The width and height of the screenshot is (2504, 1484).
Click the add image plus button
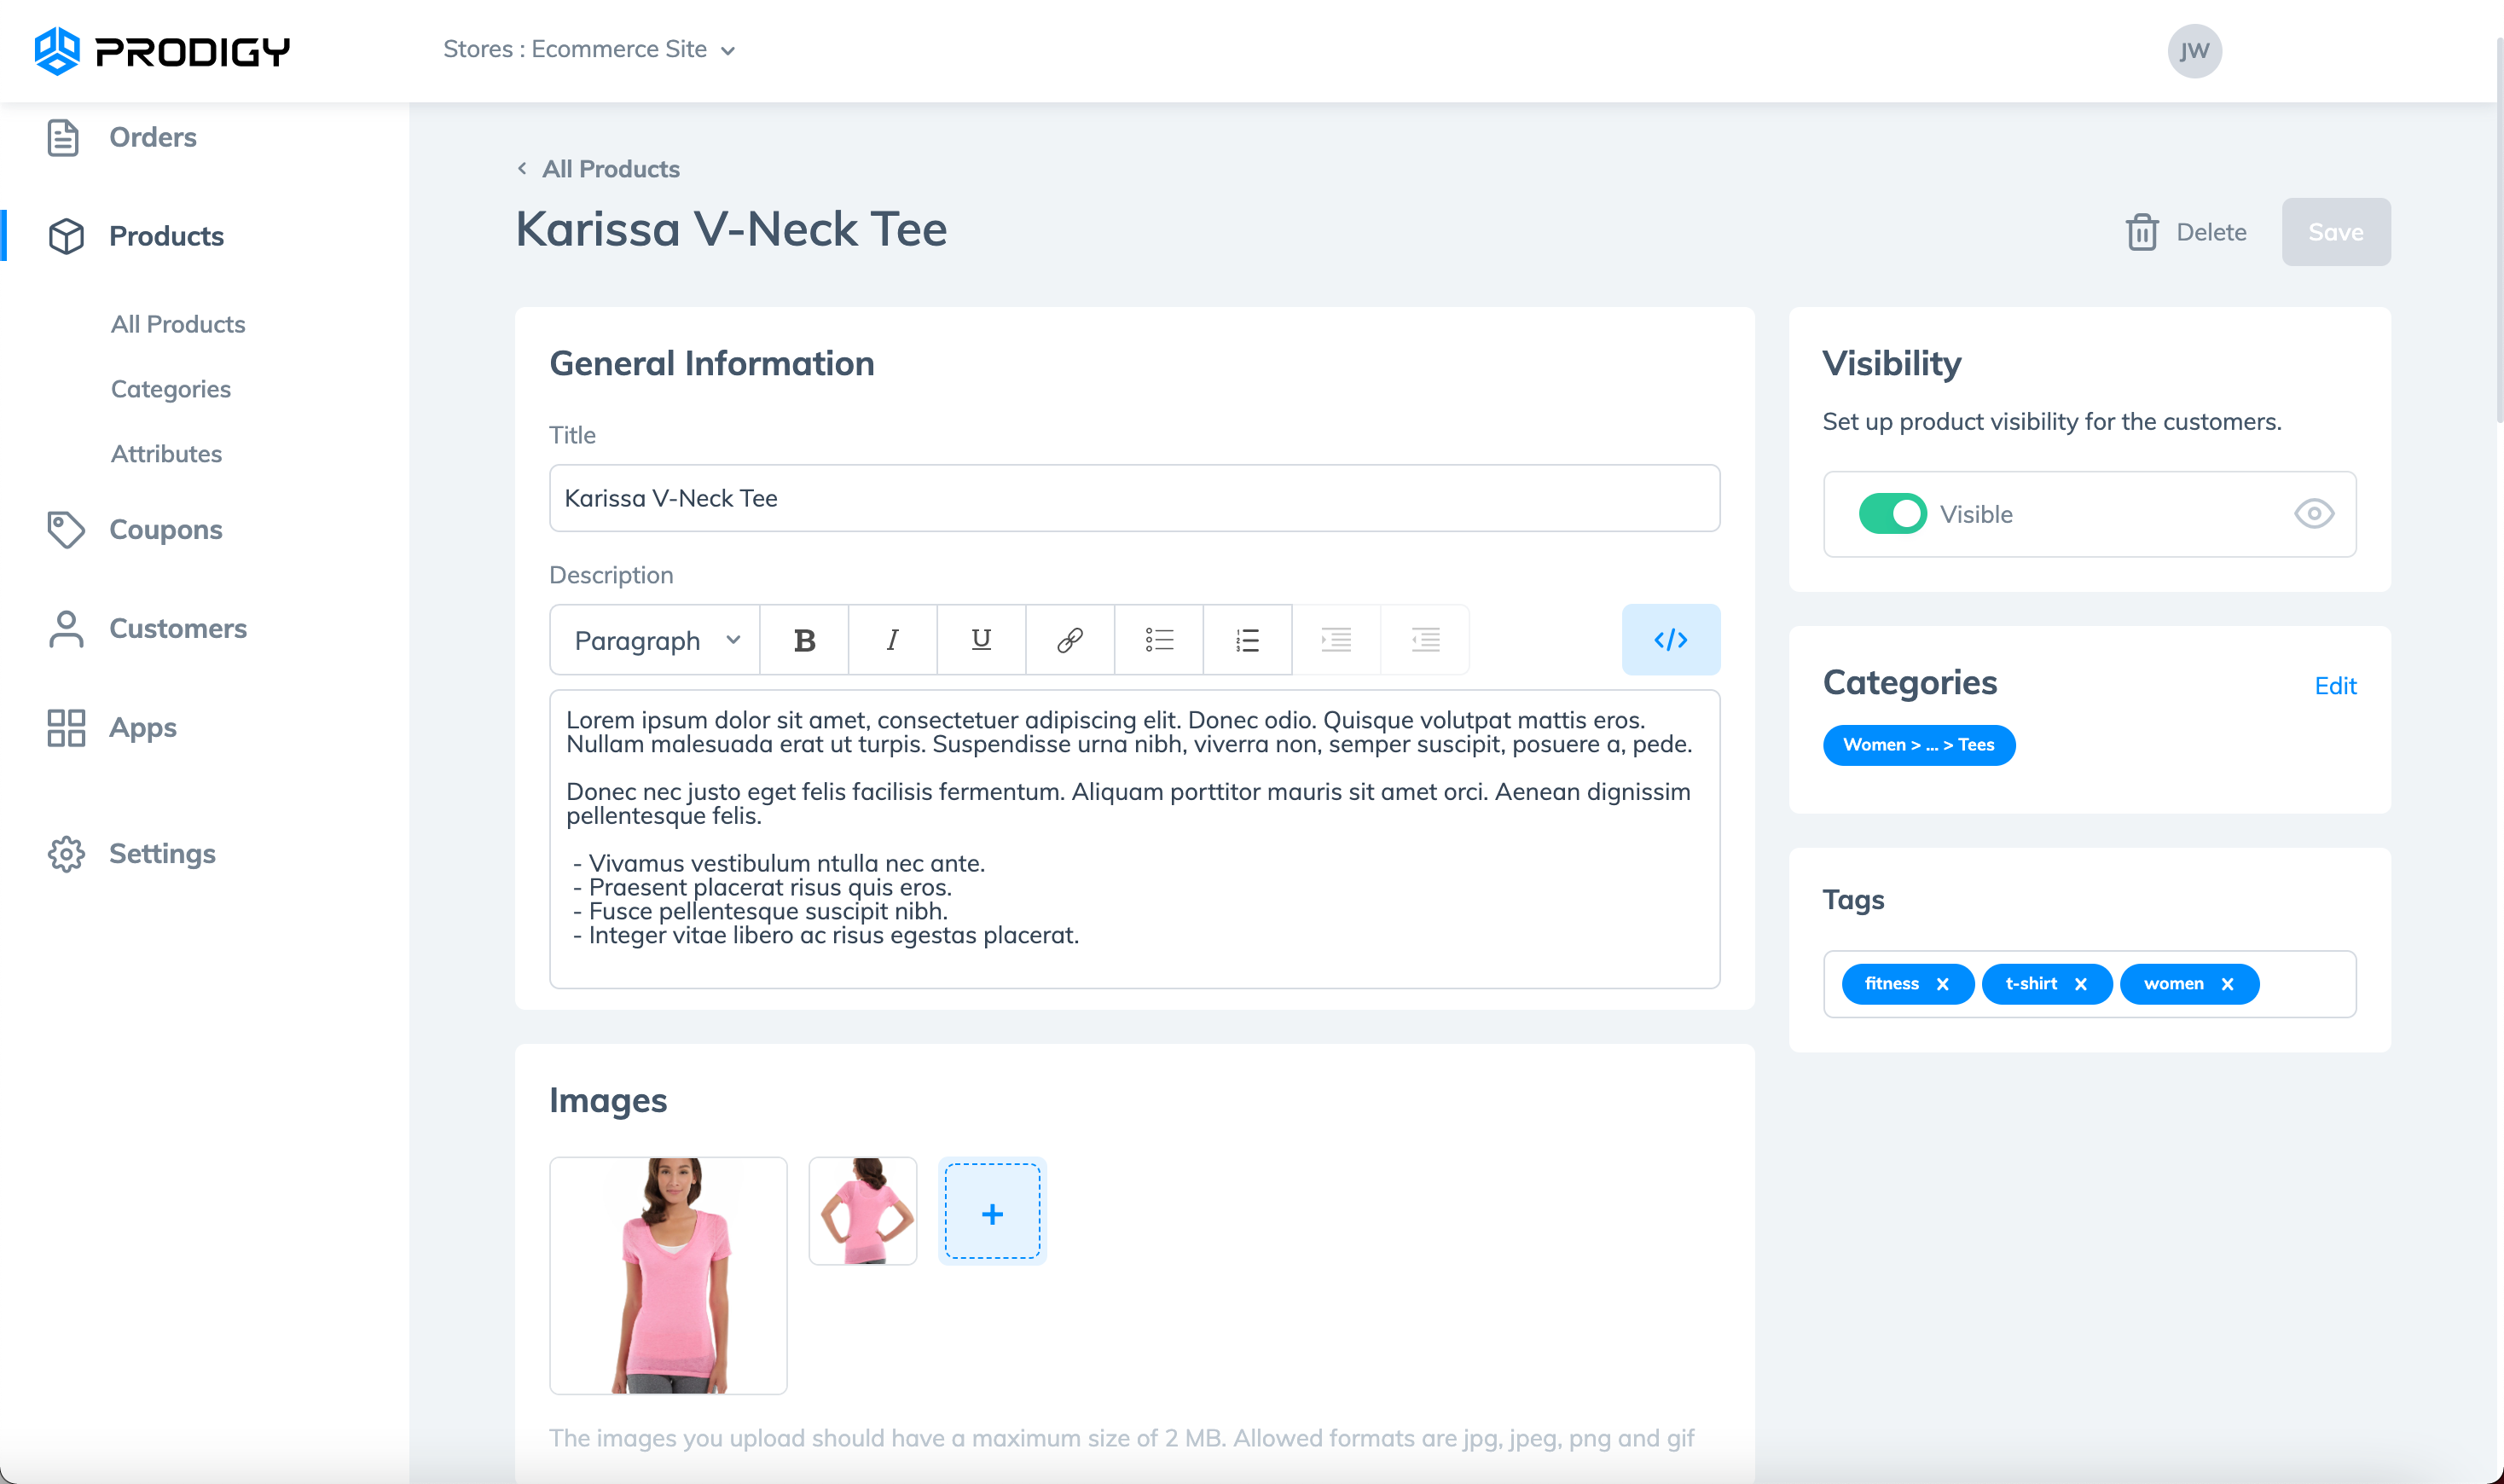(x=993, y=1214)
